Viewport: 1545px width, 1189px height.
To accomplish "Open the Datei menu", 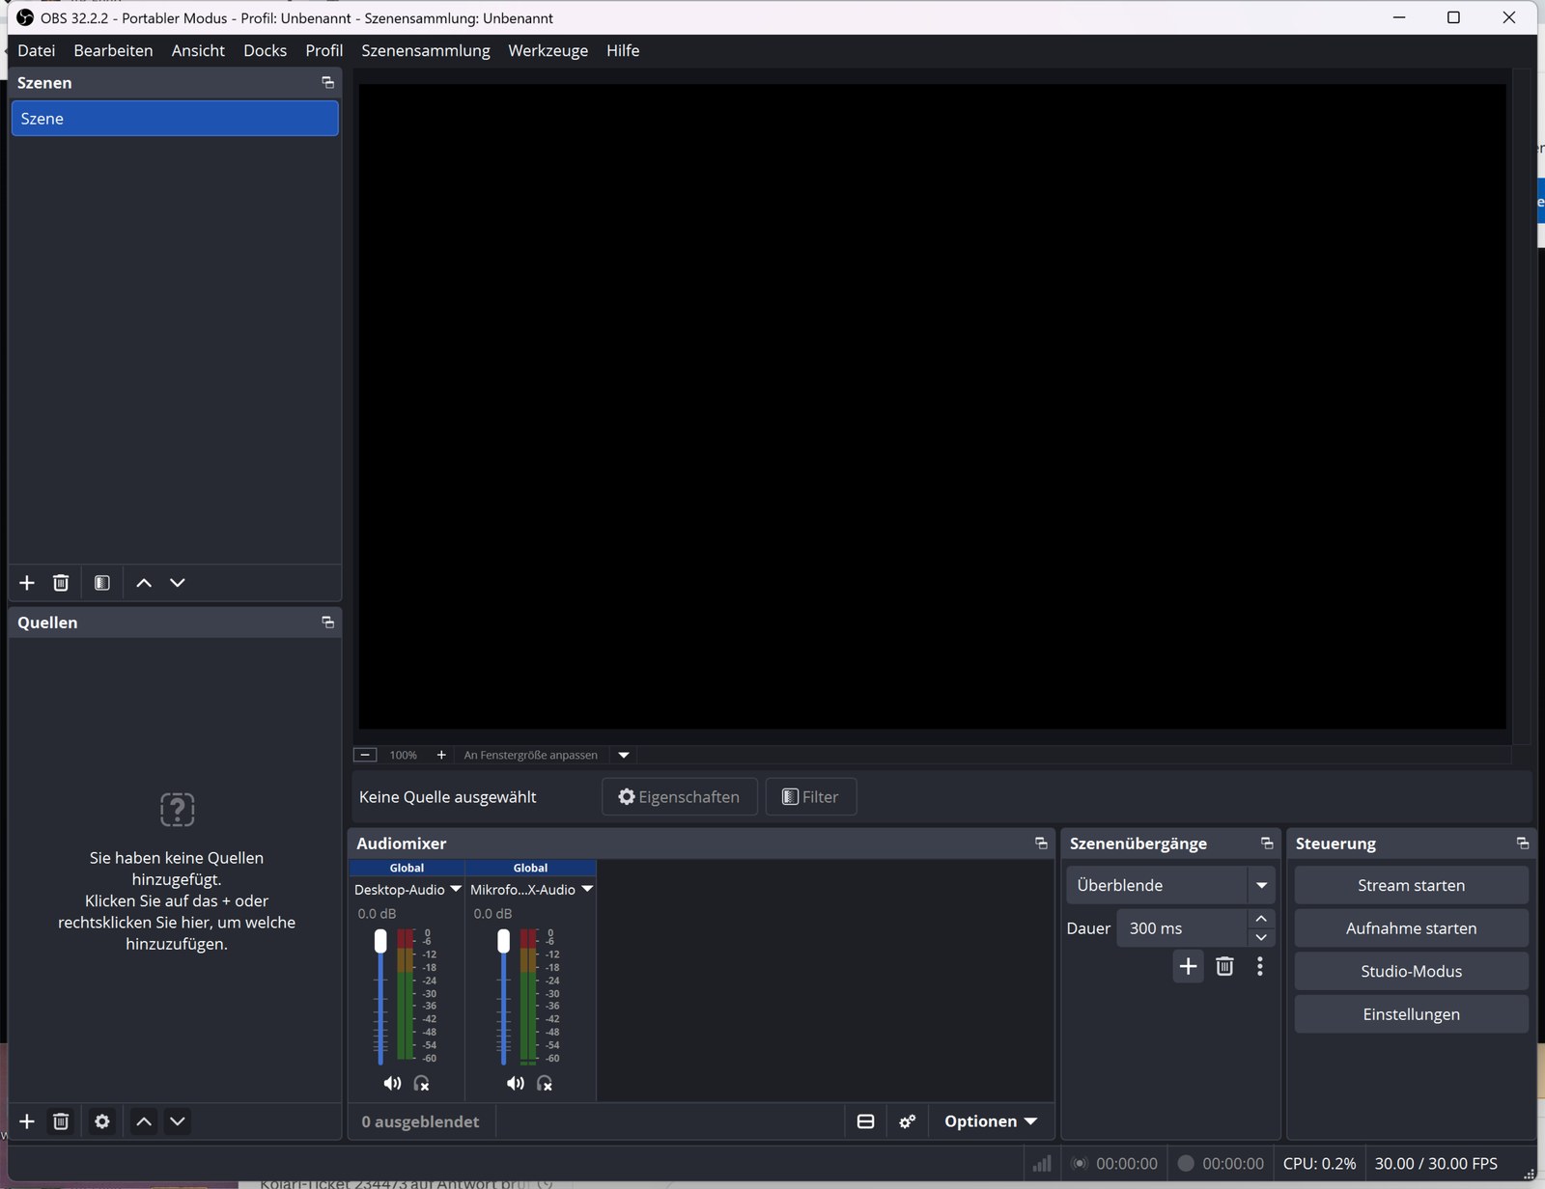I will pos(37,50).
